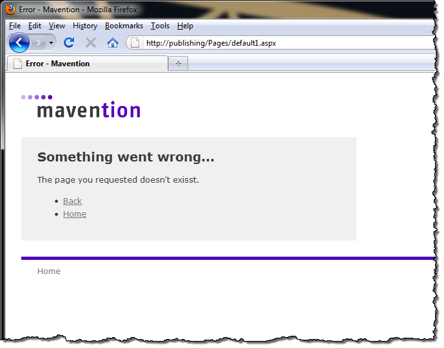Open a new tab with plus button

(x=178, y=64)
